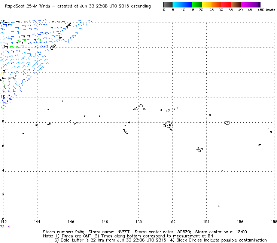This screenshot has width=277, height=243.
Task: Click the cyan 5-10 knots color swatch
Action: 177,4
